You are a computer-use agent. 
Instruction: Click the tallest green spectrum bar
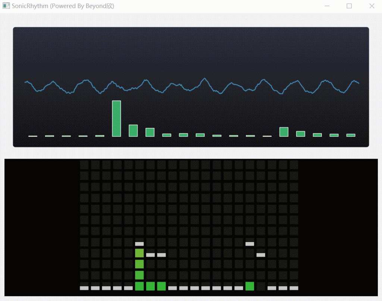coord(116,118)
